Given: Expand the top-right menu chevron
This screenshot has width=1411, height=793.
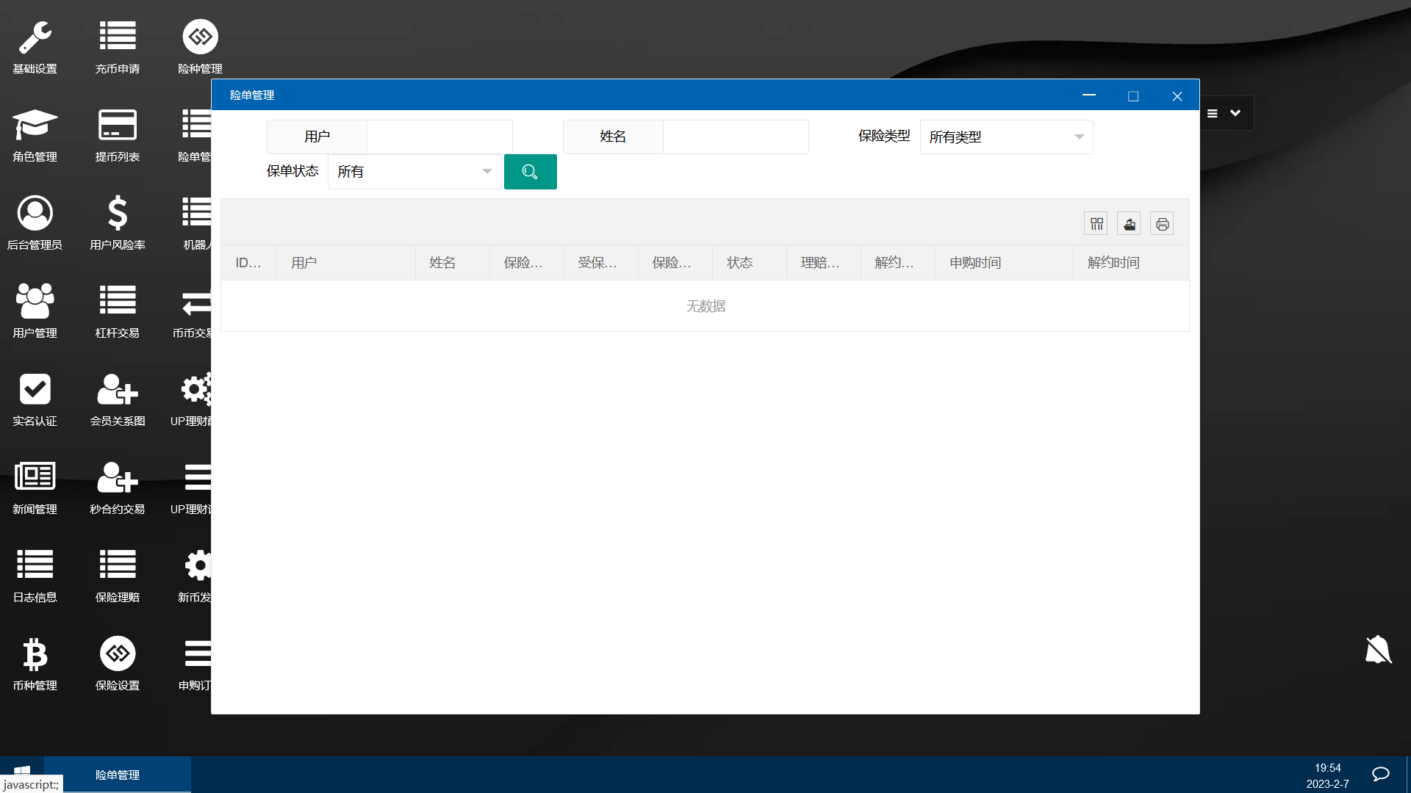Looking at the screenshot, I should click(x=1235, y=113).
